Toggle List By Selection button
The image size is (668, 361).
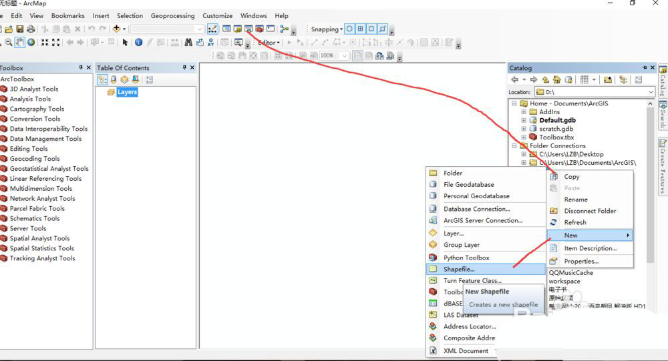point(136,79)
